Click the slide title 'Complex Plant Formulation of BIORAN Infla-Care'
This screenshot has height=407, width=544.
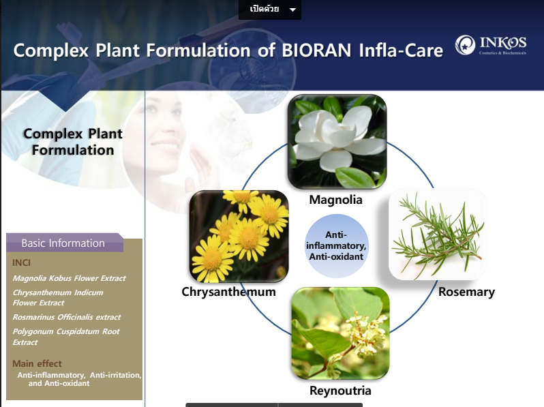228,50
